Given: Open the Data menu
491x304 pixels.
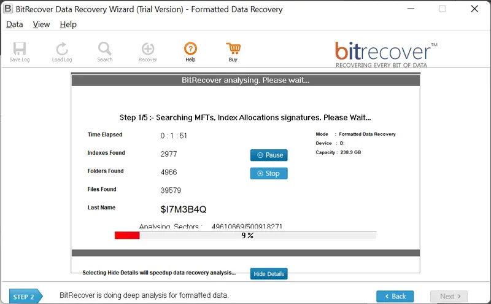Looking at the screenshot, I should [14, 25].
